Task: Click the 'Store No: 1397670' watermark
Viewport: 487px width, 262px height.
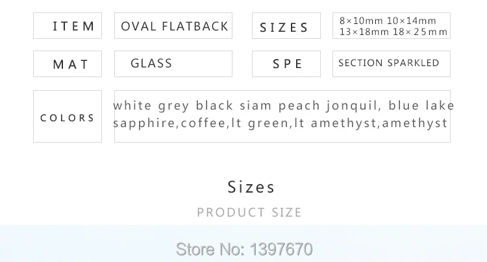Action: 244,249
